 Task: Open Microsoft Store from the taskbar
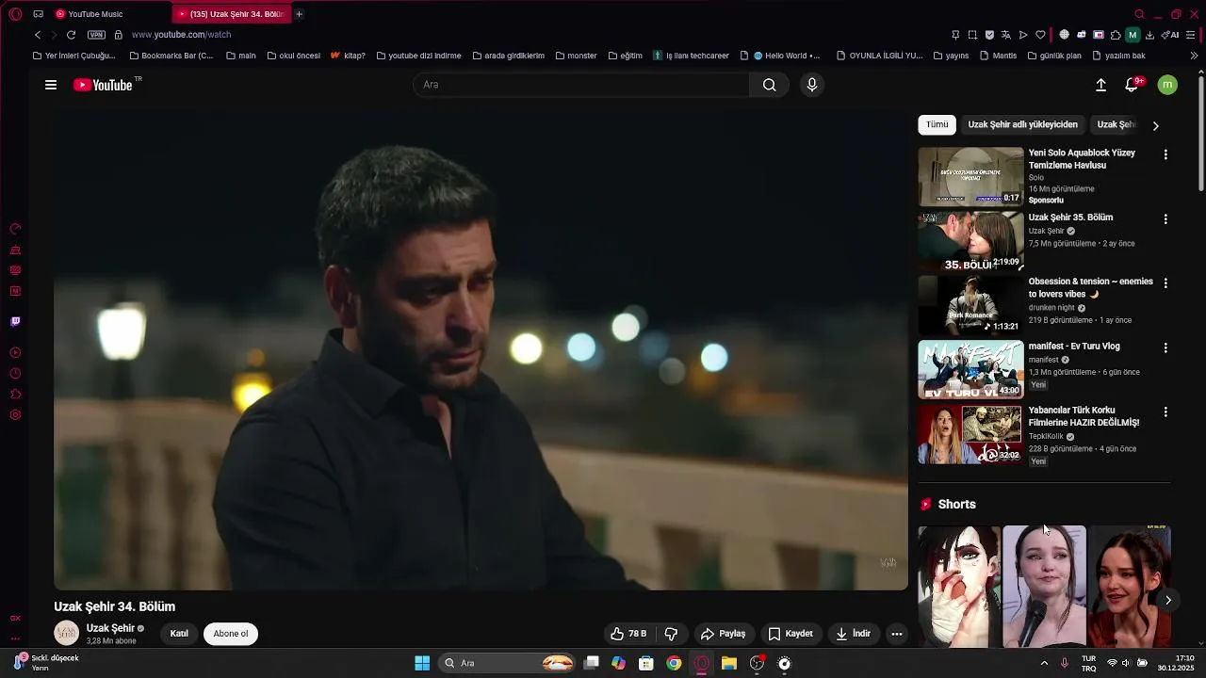[x=646, y=663]
